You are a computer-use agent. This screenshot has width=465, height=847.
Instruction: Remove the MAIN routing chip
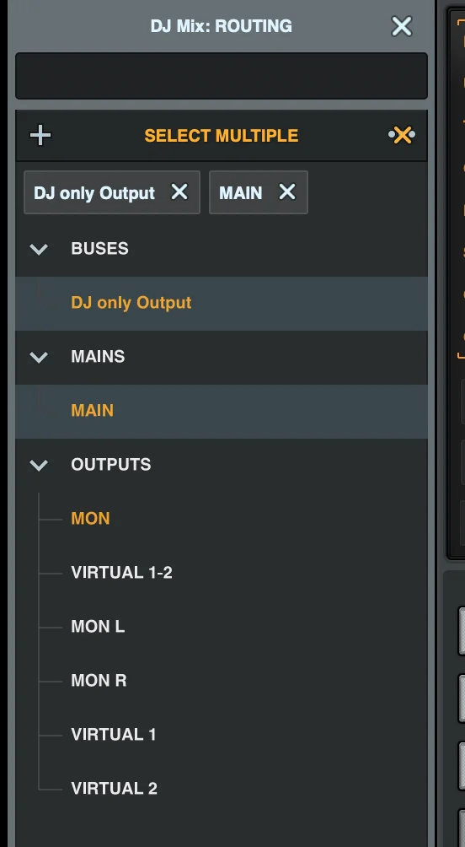tap(287, 192)
